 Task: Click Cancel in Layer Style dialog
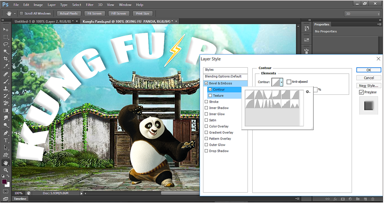tap(369, 78)
